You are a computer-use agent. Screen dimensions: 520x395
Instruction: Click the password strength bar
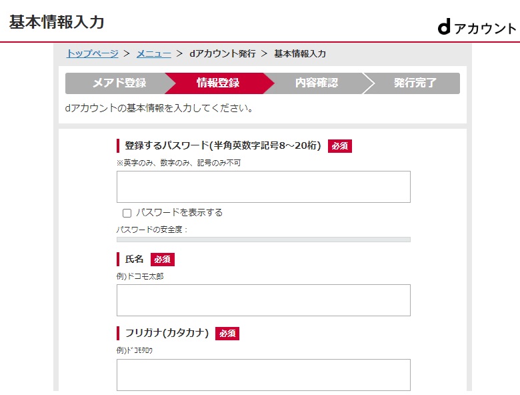click(263, 240)
